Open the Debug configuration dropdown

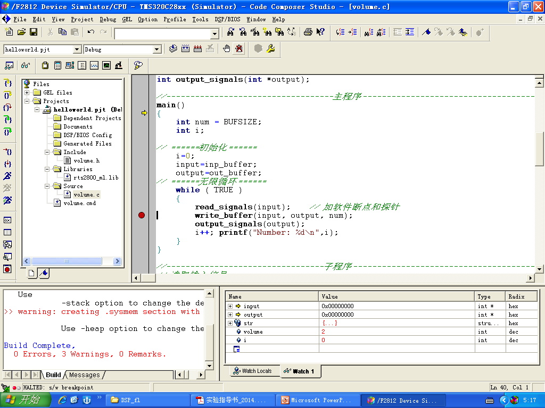click(157, 49)
